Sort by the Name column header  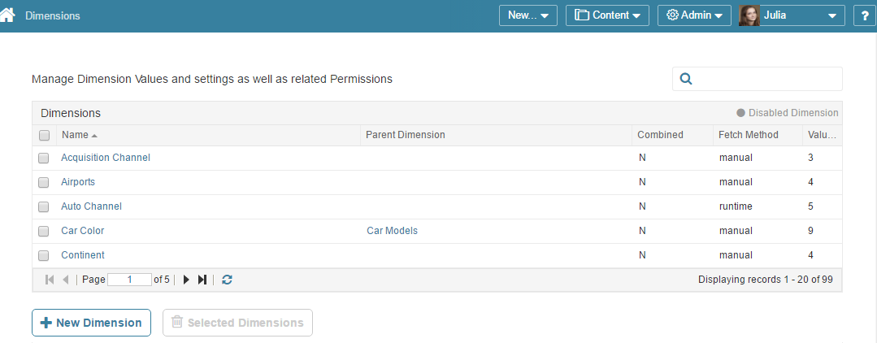coord(75,135)
